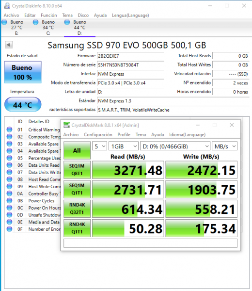Open Función menu in CrystalDiskInfo
Image resolution: width=252 pixels, height=291 pixels.
pyautogui.click(x=49, y=15)
